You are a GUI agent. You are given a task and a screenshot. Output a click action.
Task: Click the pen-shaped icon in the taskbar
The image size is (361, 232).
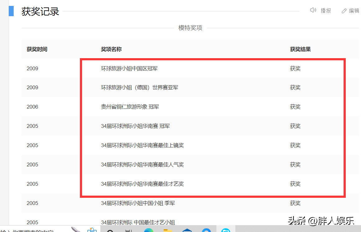75,230
